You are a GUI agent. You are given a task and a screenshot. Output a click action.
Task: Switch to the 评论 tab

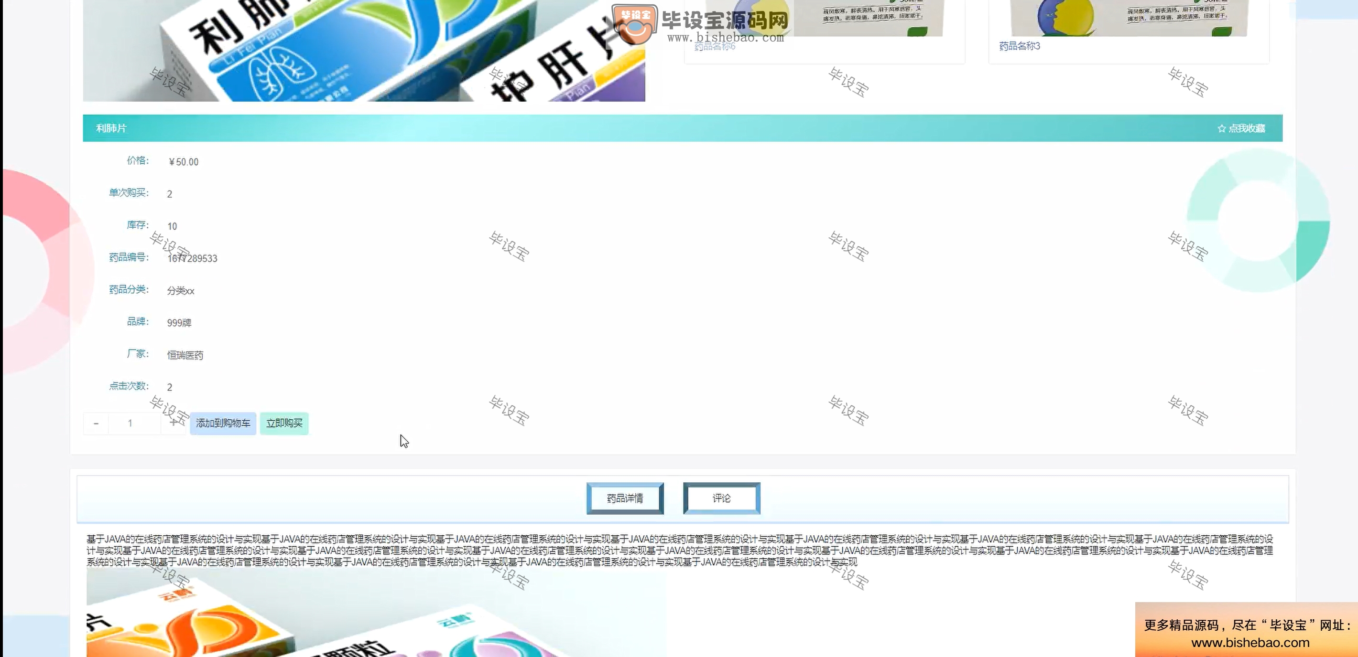point(722,498)
